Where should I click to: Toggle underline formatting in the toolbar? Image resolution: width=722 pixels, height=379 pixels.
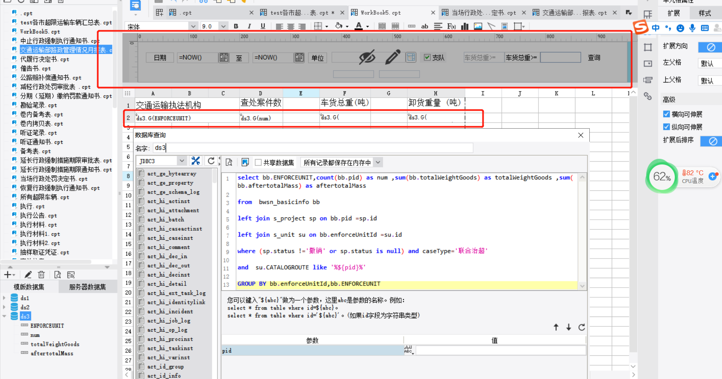coord(263,26)
